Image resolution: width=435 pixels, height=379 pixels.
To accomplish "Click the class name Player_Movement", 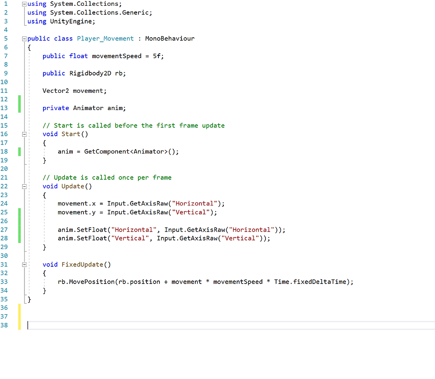I will coord(105,39).
